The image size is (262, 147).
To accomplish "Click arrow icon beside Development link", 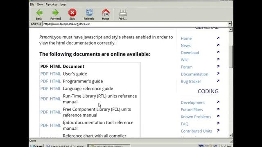I will (218, 102).
